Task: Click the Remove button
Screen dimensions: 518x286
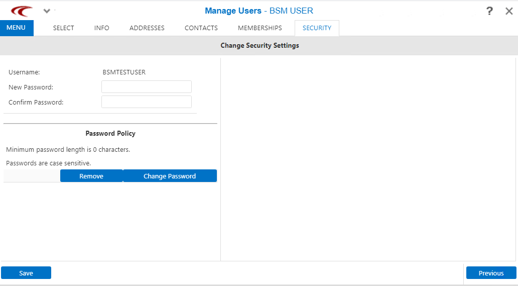Action: pos(91,176)
